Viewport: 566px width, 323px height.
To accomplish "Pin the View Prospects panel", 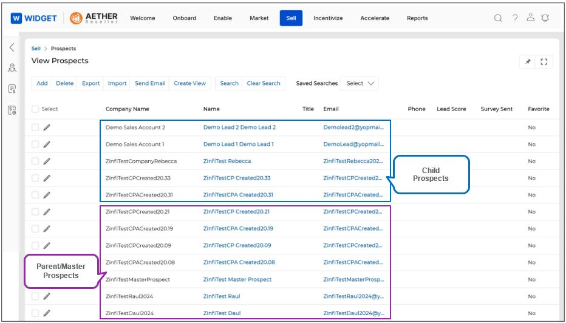I will (x=528, y=62).
